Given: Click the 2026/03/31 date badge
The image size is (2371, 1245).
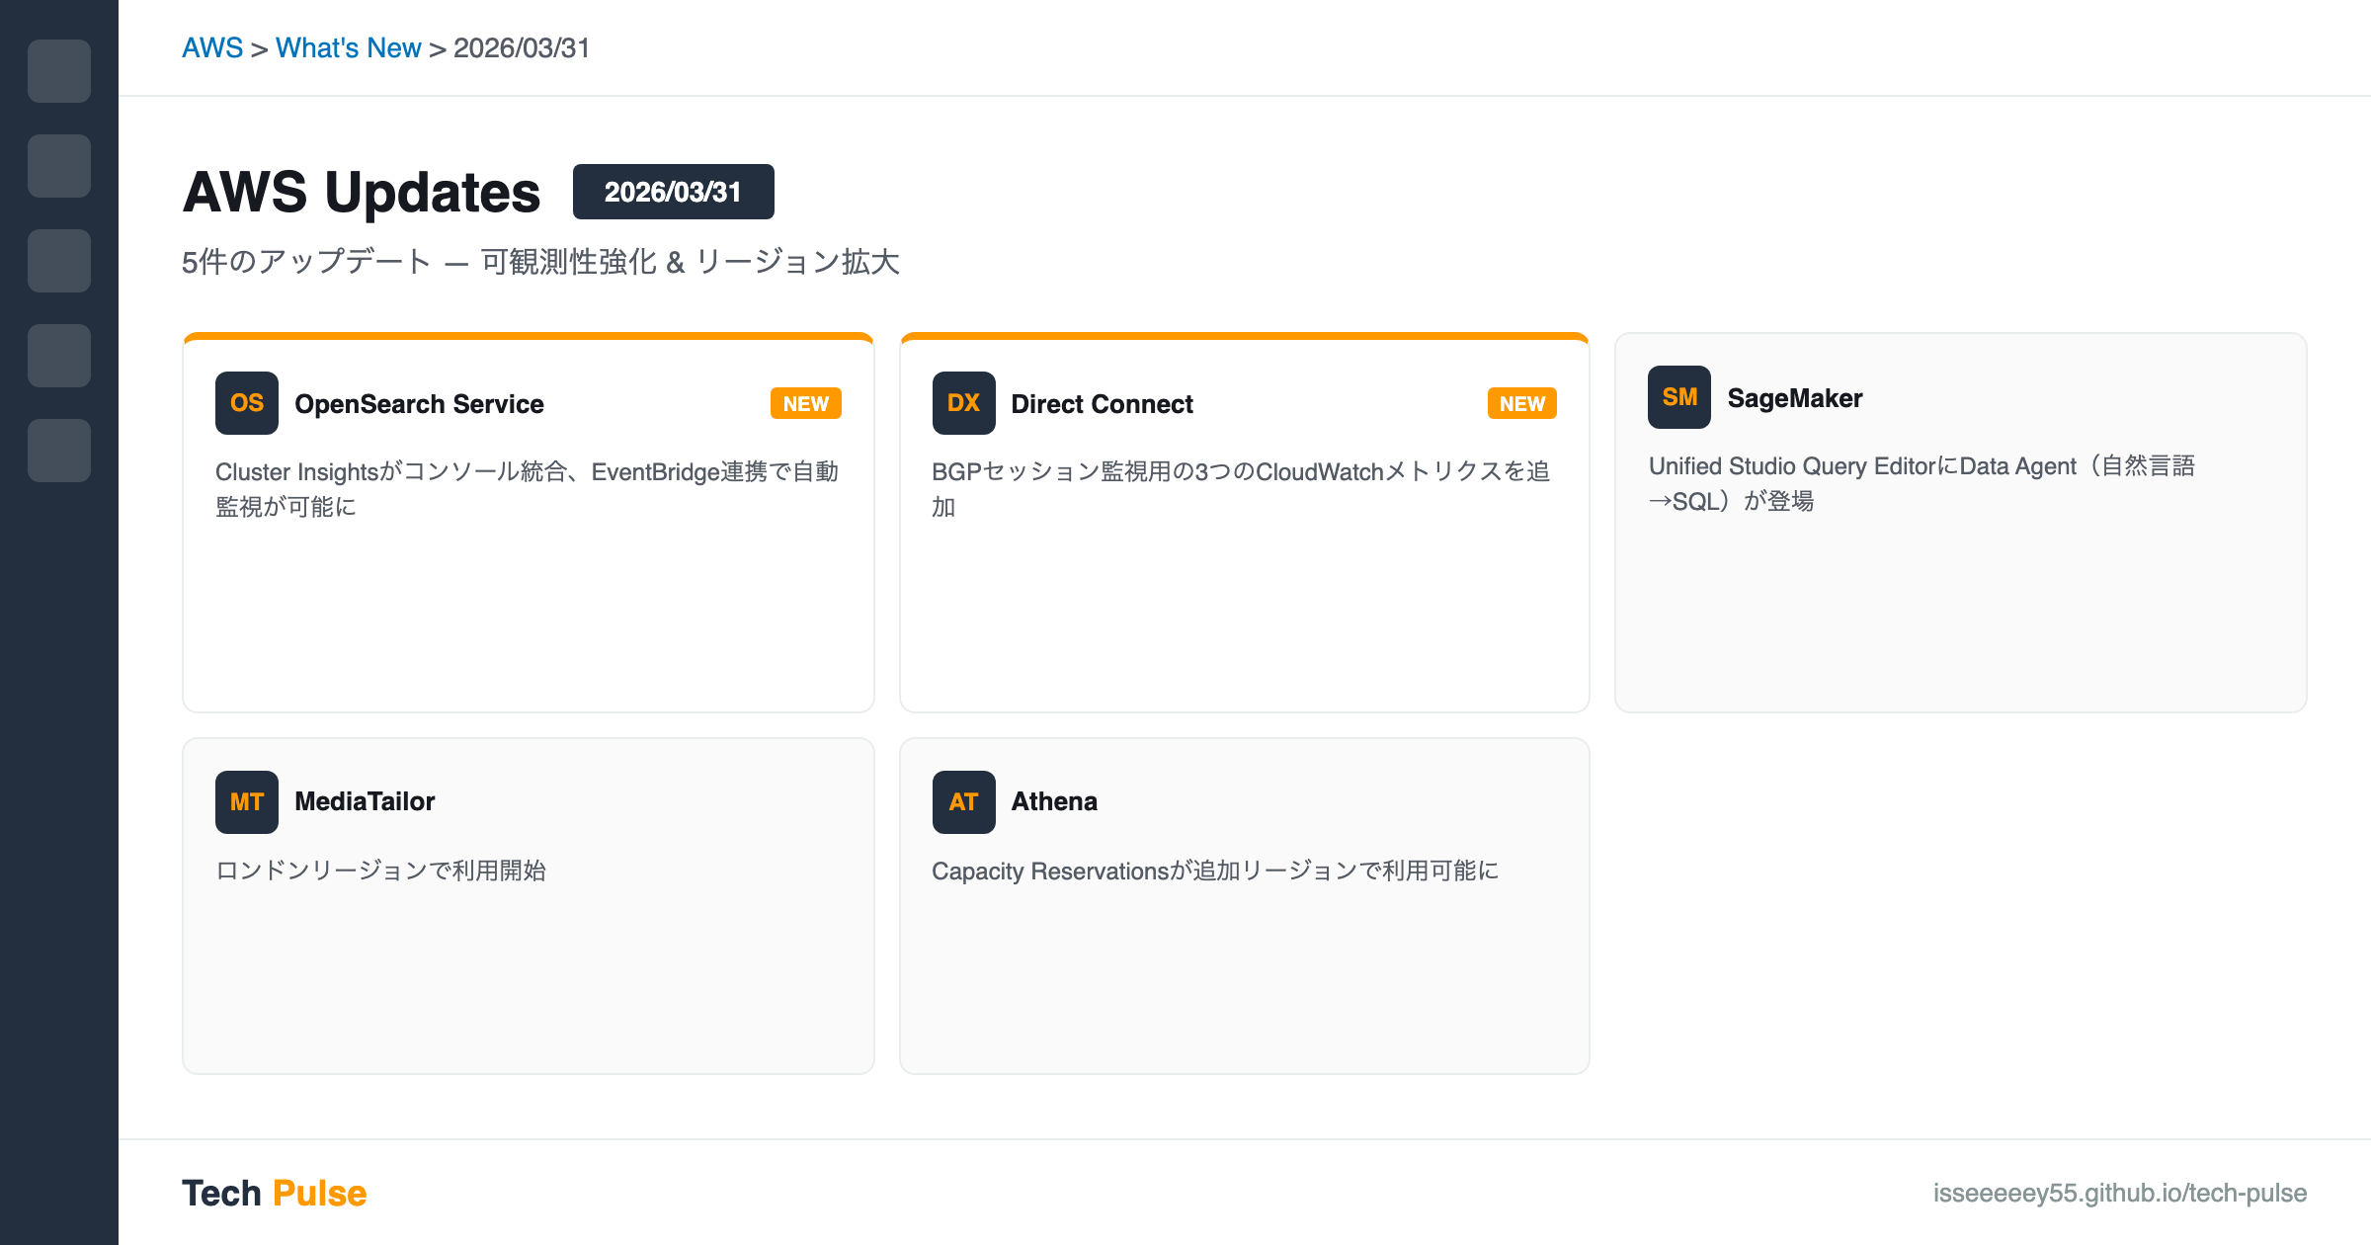Looking at the screenshot, I should [673, 192].
